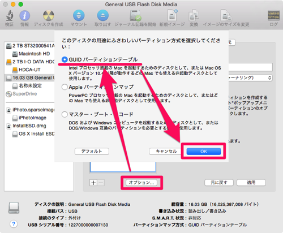Select iPhotoImage volume in sidebar
The height and width of the screenshot is (233, 283).
[29, 118]
